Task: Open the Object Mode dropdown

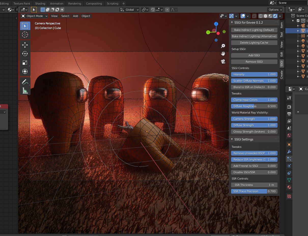Action: (34, 16)
